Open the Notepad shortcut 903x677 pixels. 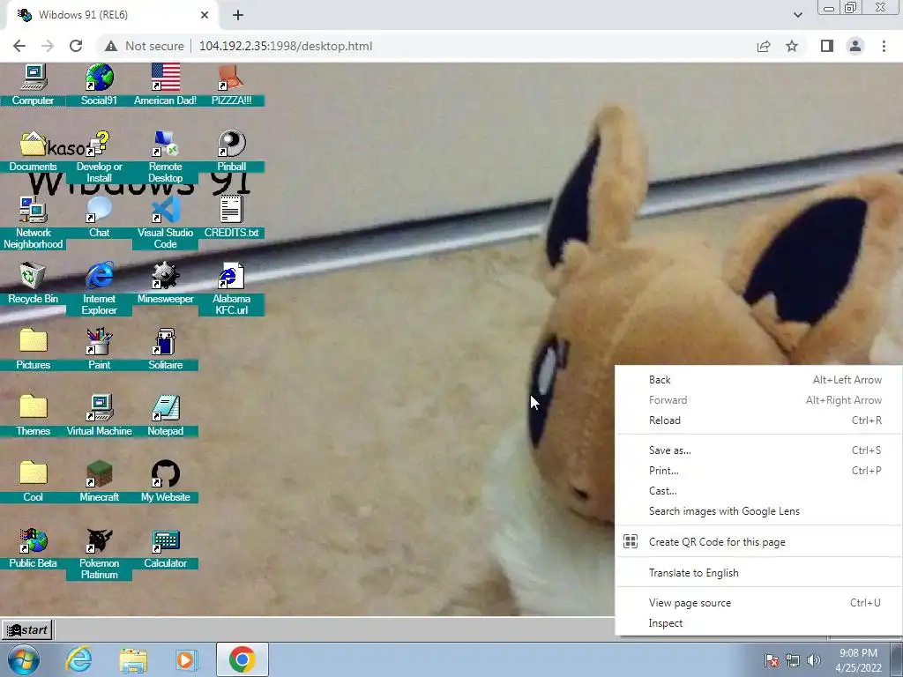[x=165, y=408]
